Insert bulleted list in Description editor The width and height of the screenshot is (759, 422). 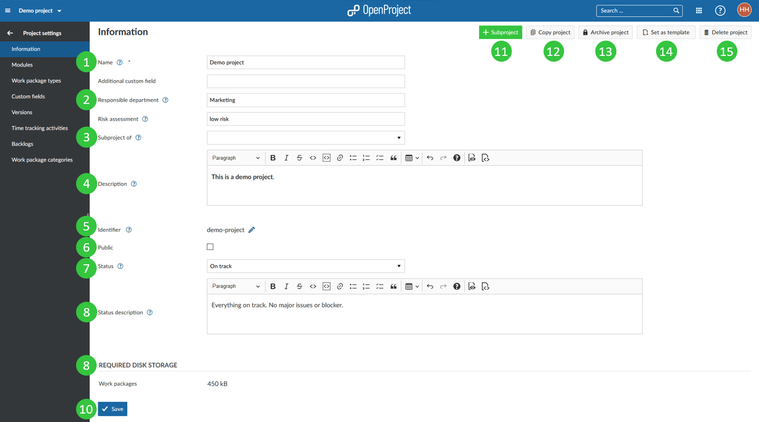[353, 158]
